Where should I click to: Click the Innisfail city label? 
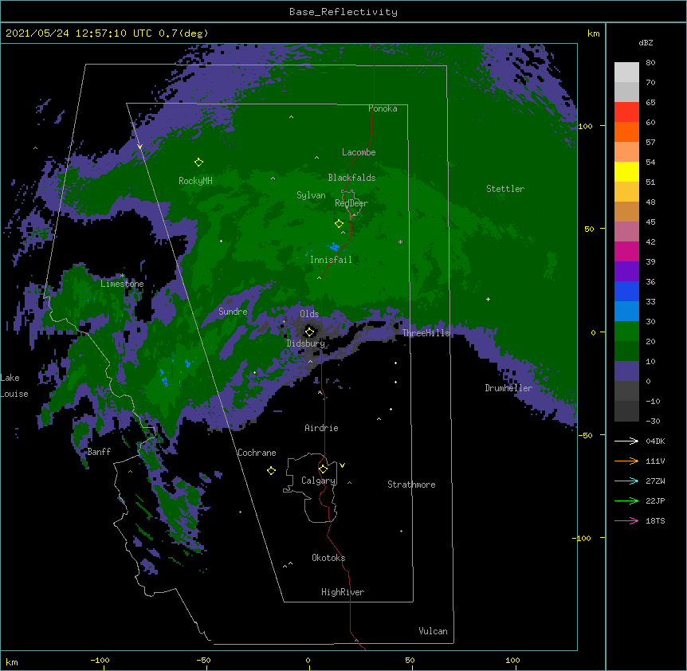pos(331,260)
